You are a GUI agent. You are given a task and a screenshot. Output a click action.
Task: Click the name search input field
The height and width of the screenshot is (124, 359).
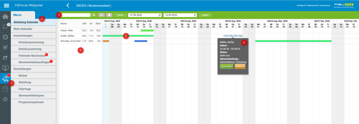(x=76, y=15)
